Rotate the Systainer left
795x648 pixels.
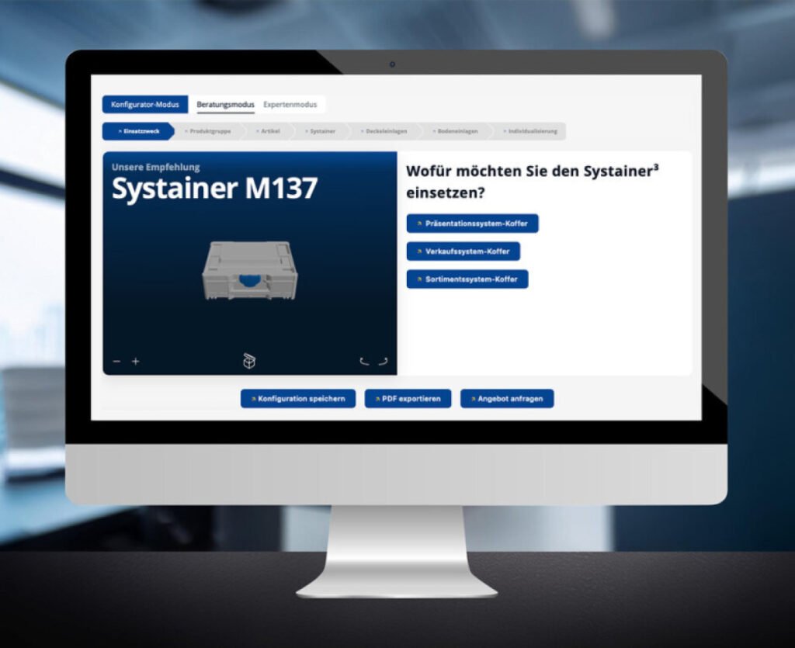(364, 361)
